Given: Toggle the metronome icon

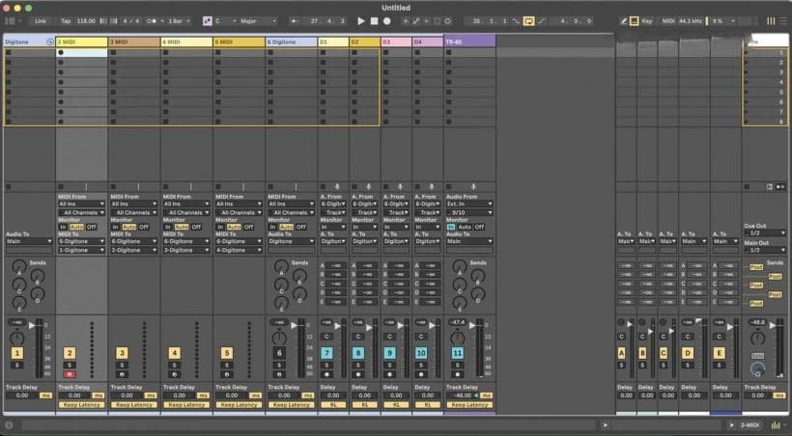Looking at the screenshot, I should 151,21.
